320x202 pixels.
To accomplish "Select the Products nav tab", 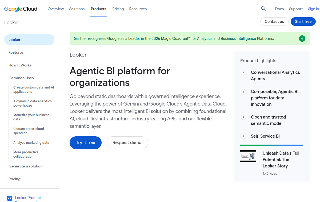I will click(x=98, y=9).
